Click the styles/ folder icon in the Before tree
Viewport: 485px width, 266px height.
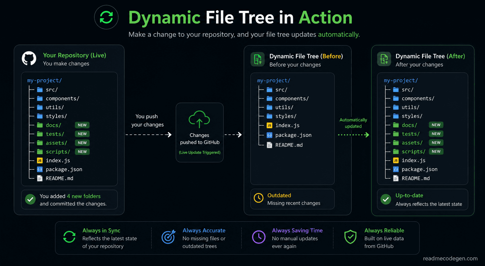point(270,116)
